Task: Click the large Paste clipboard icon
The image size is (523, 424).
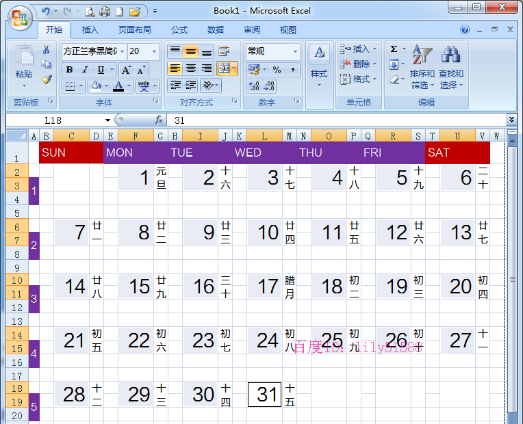Action: [x=24, y=54]
